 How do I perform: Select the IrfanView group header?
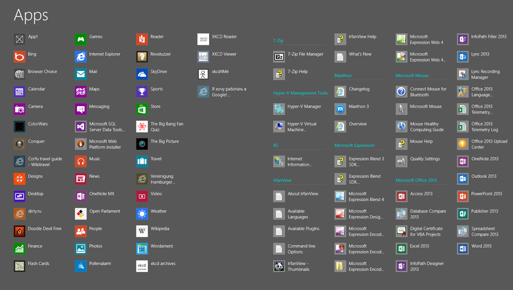click(x=282, y=181)
